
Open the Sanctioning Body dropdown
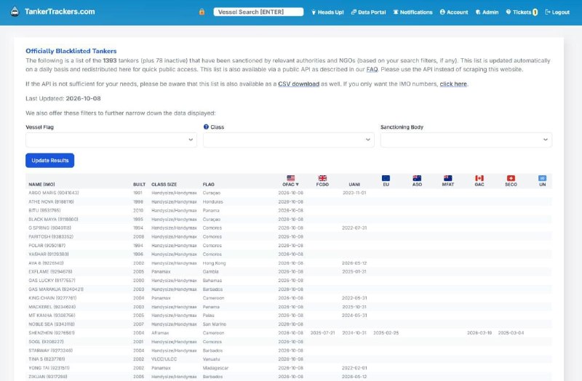pos(466,140)
